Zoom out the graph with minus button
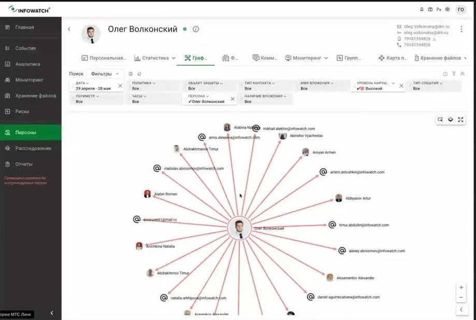Image resolution: width=476 pixels, height=320 pixels. (461, 297)
